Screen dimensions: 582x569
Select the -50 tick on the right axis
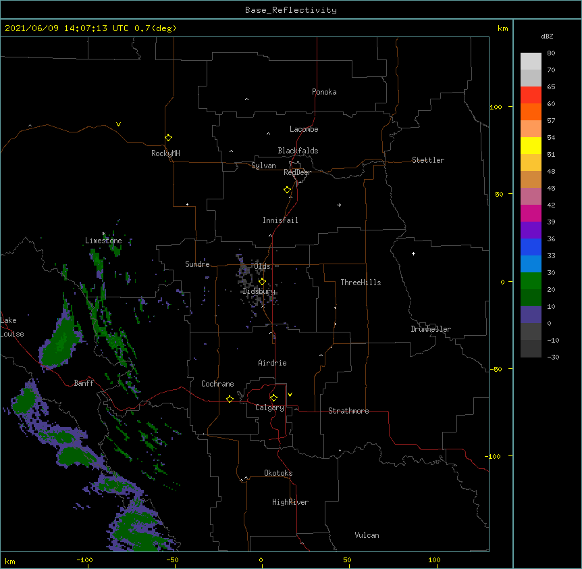(x=496, y=369)
